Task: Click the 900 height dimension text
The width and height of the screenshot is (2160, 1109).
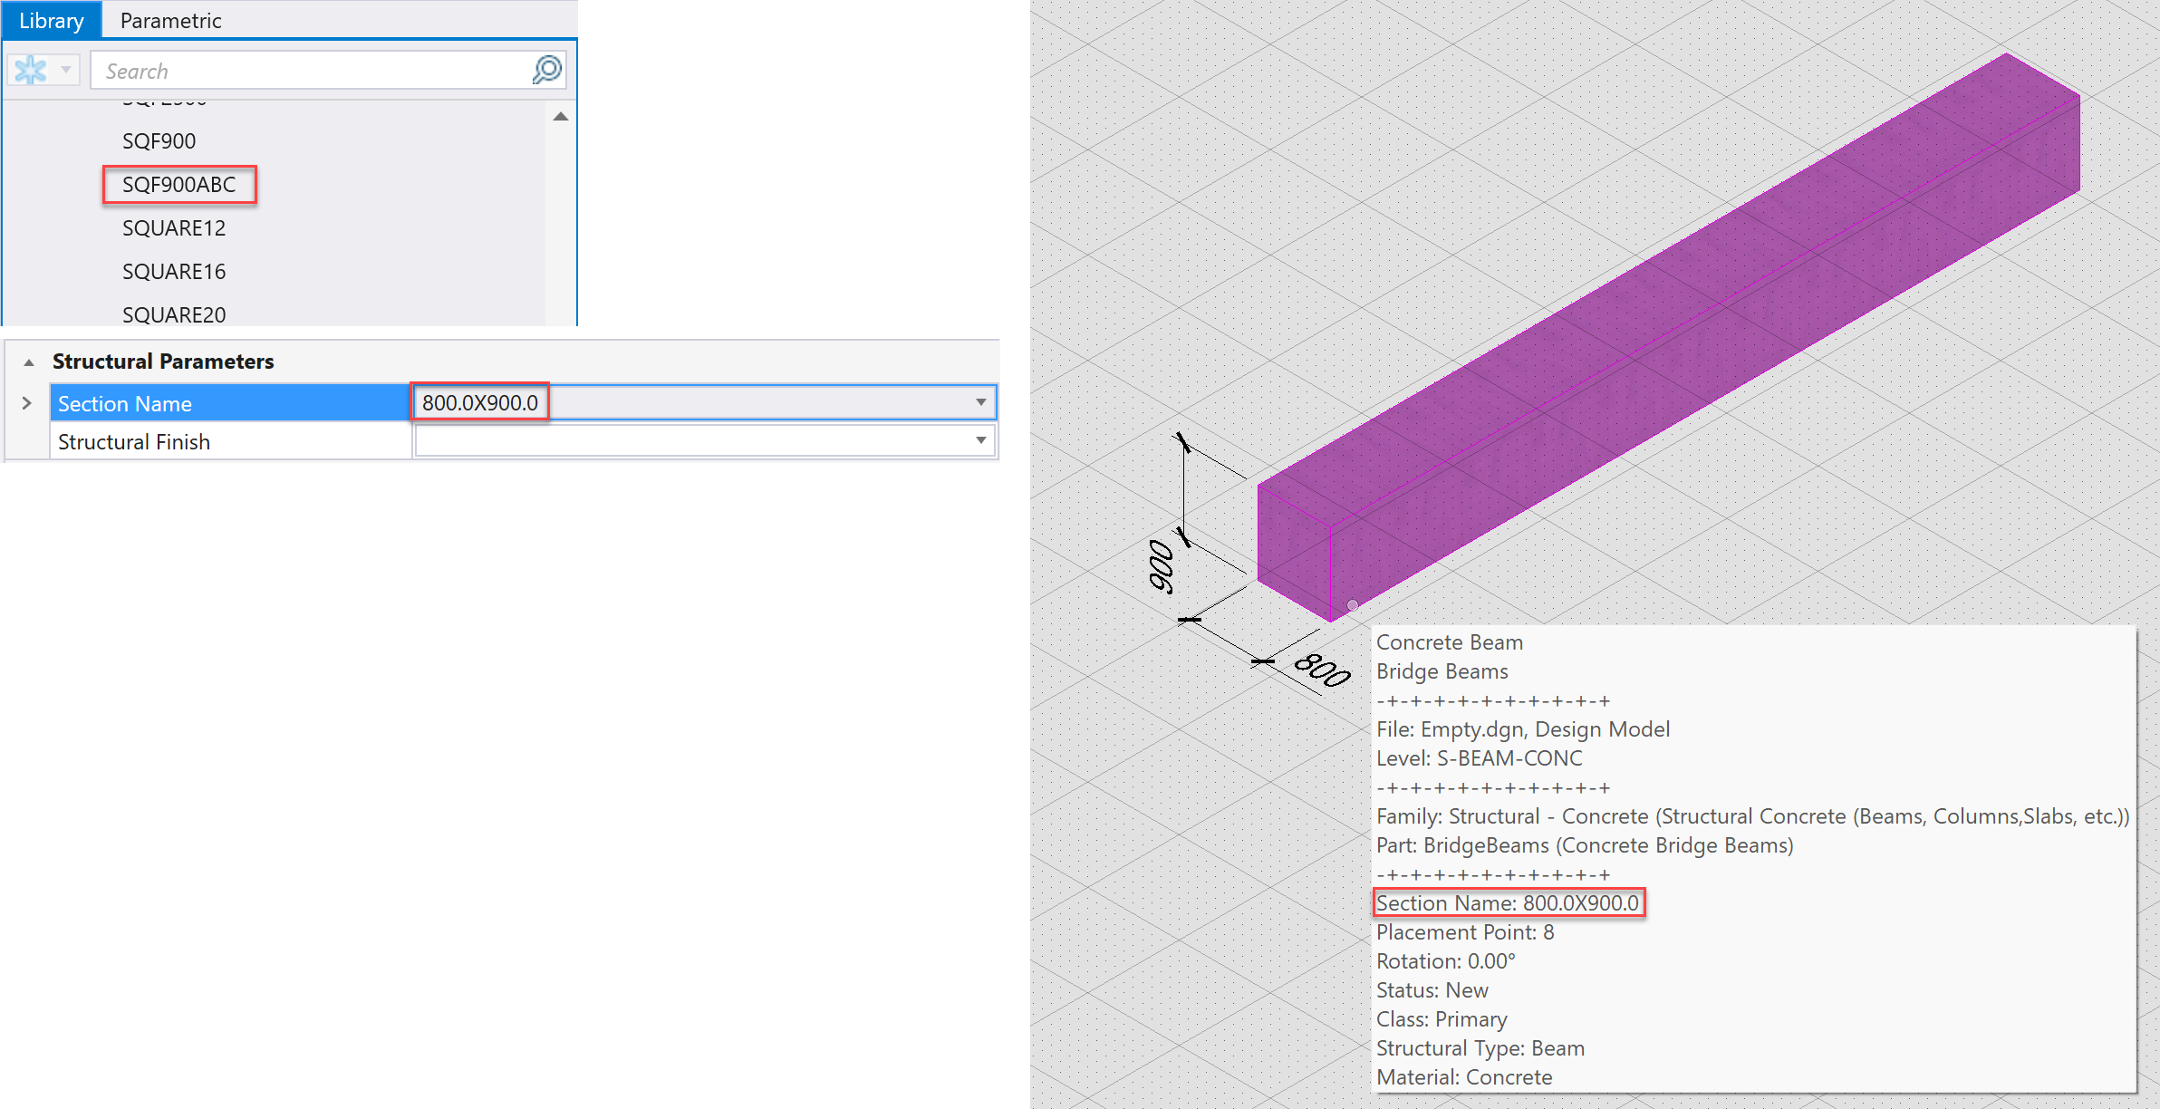Action: point(1162,566)
